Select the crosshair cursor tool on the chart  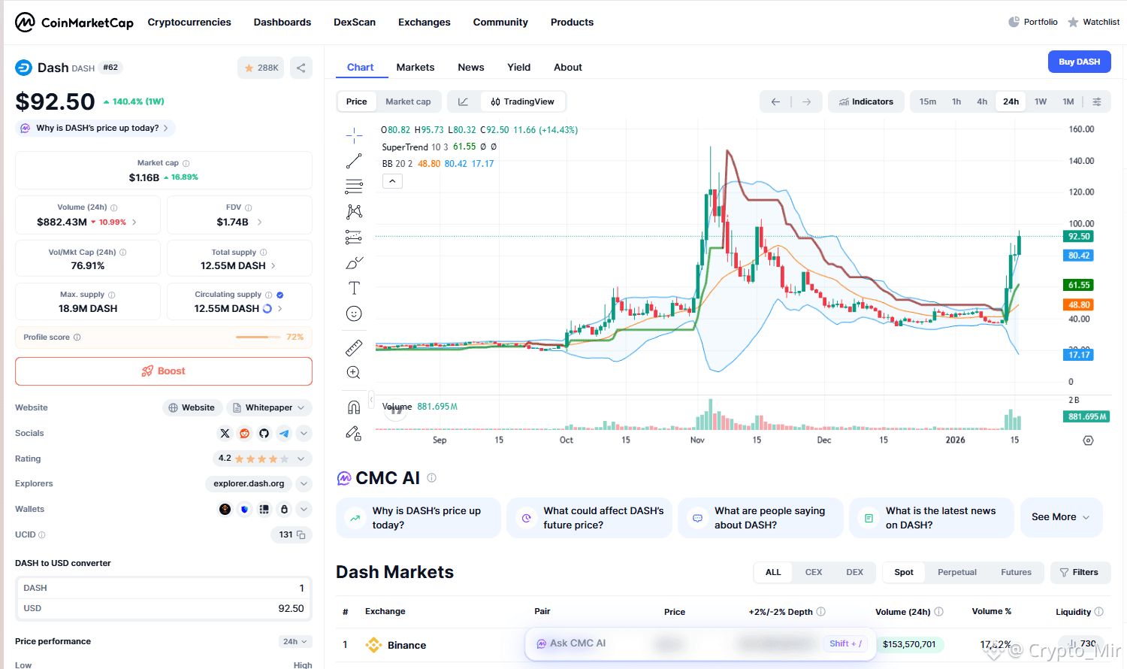354,136
